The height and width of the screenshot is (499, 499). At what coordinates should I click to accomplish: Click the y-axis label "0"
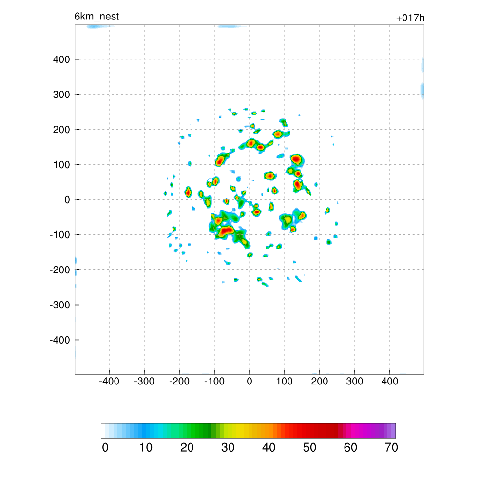[x=67, y=200]
